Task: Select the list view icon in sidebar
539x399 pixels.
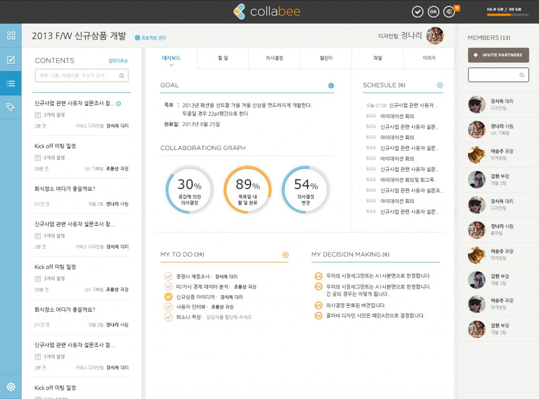Action: tap(11, 83)
